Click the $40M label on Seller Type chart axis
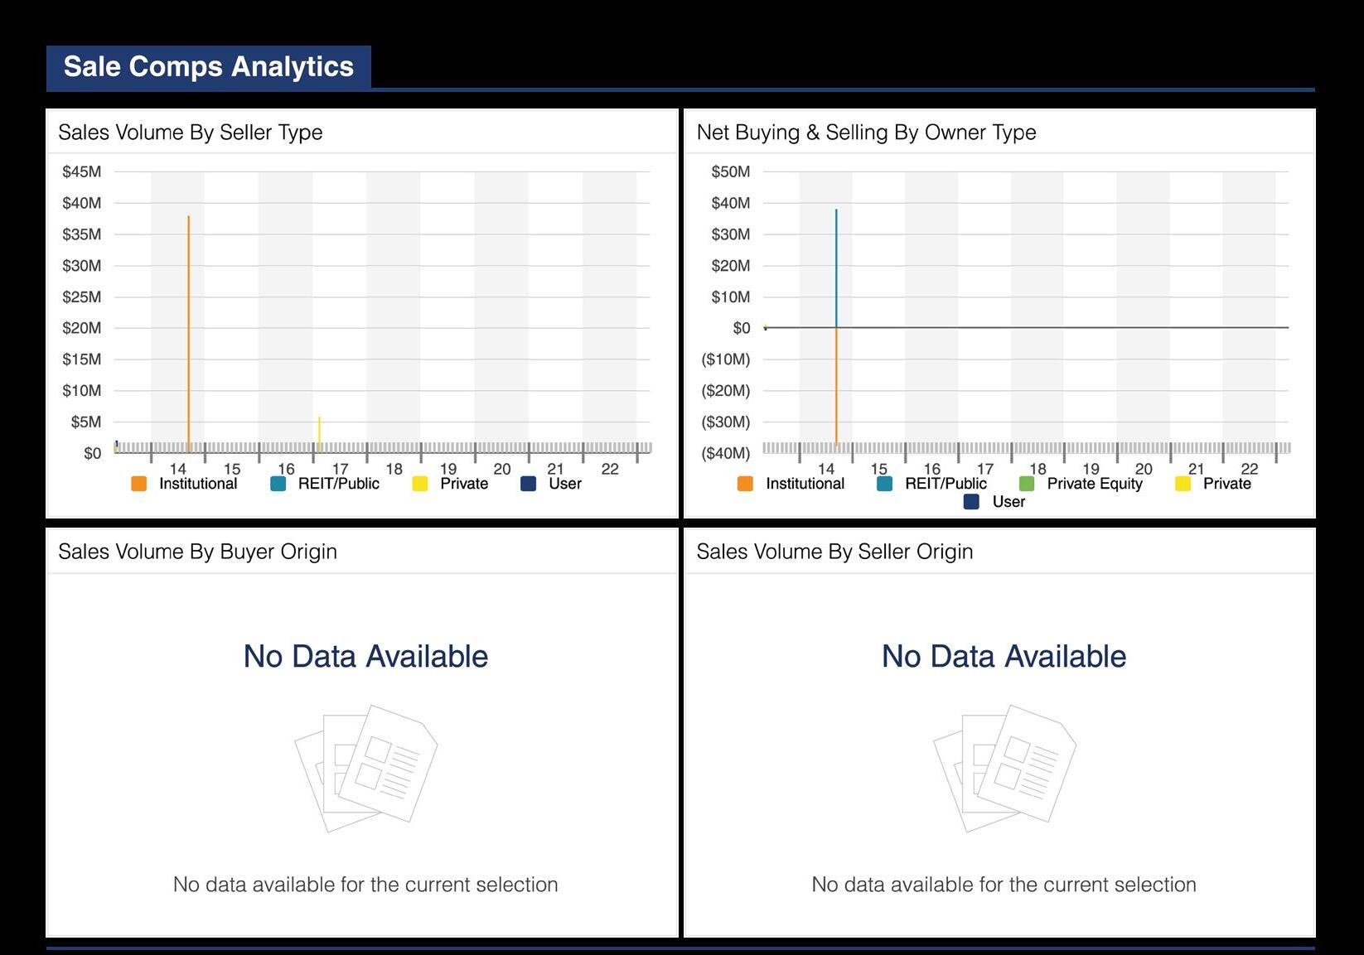The image size is (1364, 955). click(x=82, y=203)
